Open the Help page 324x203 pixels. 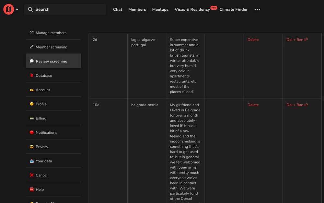[53, 189]
